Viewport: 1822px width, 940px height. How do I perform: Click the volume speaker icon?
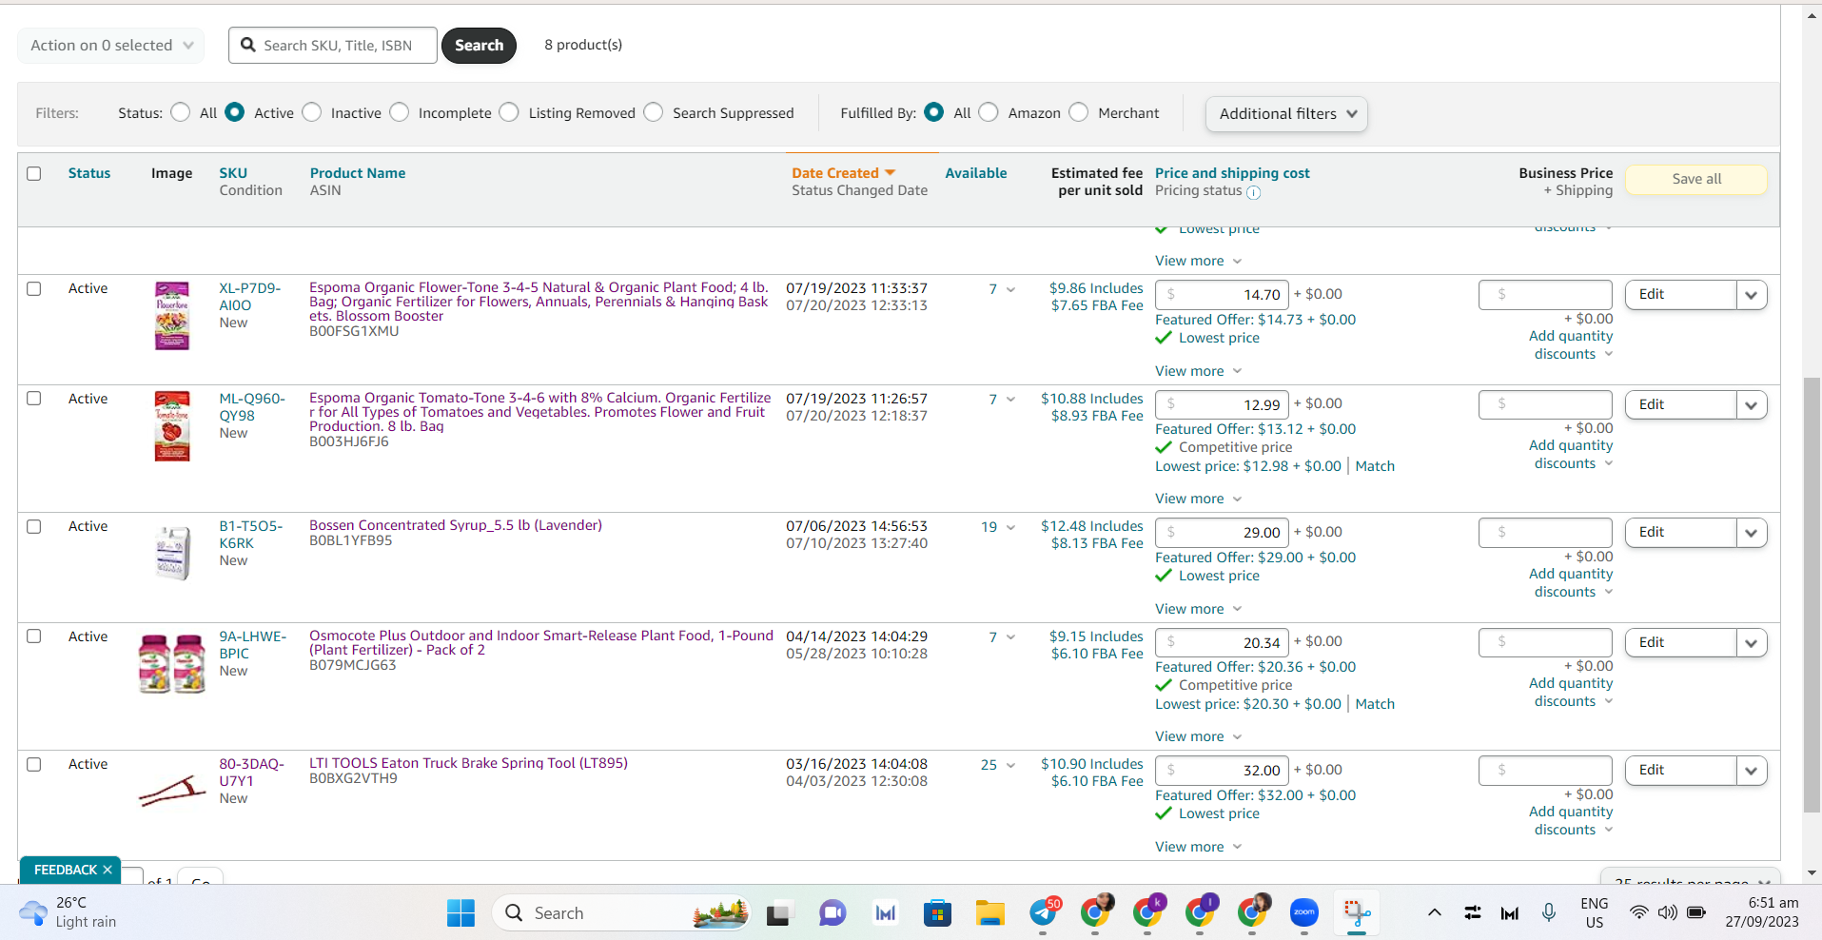tap(1667, 912)
